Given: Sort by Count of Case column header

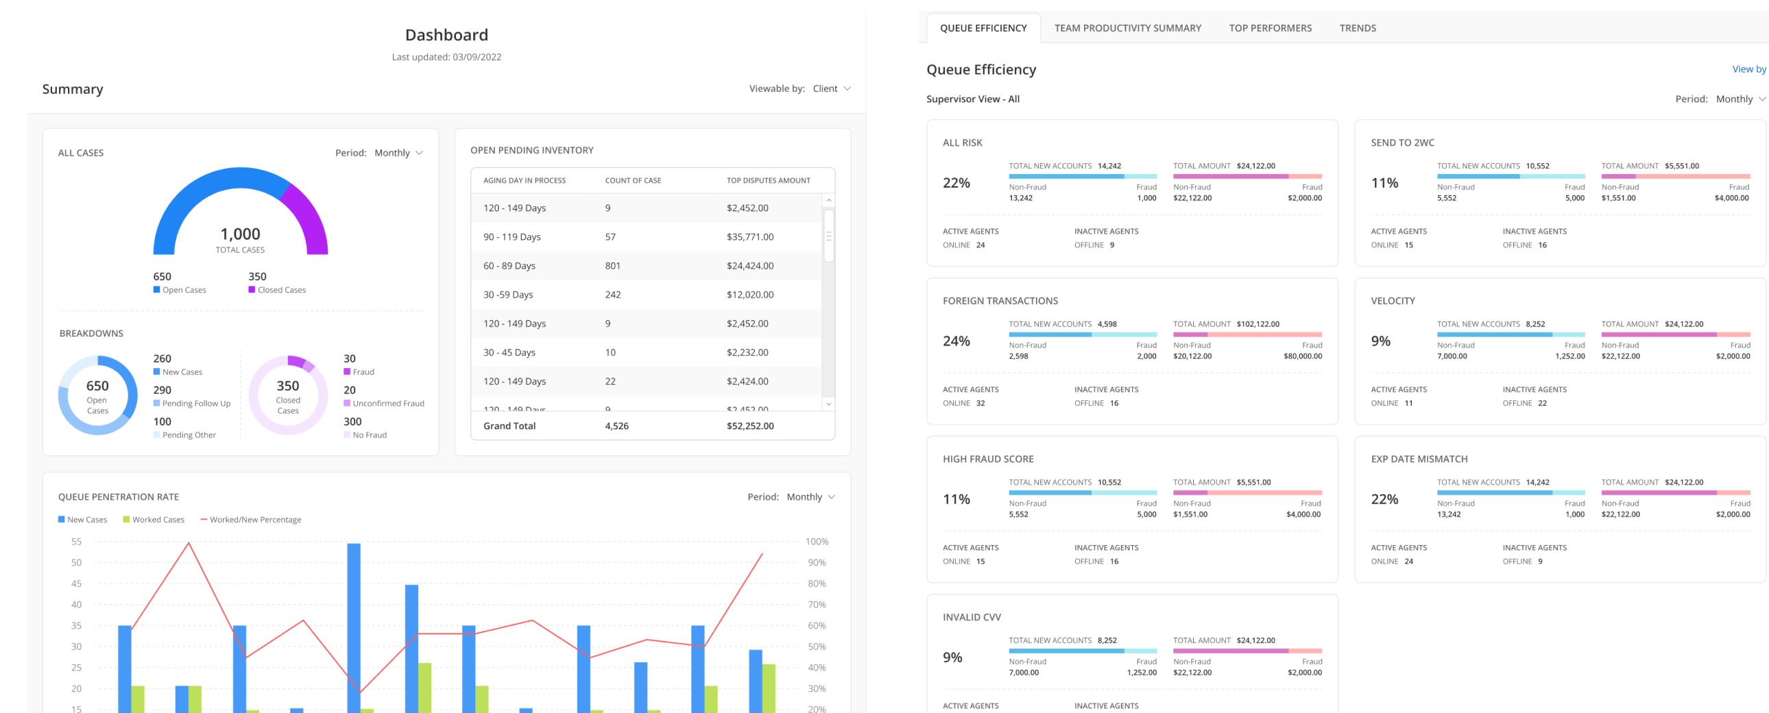Looking at the screenshot, I should click(x=632, y=181).
